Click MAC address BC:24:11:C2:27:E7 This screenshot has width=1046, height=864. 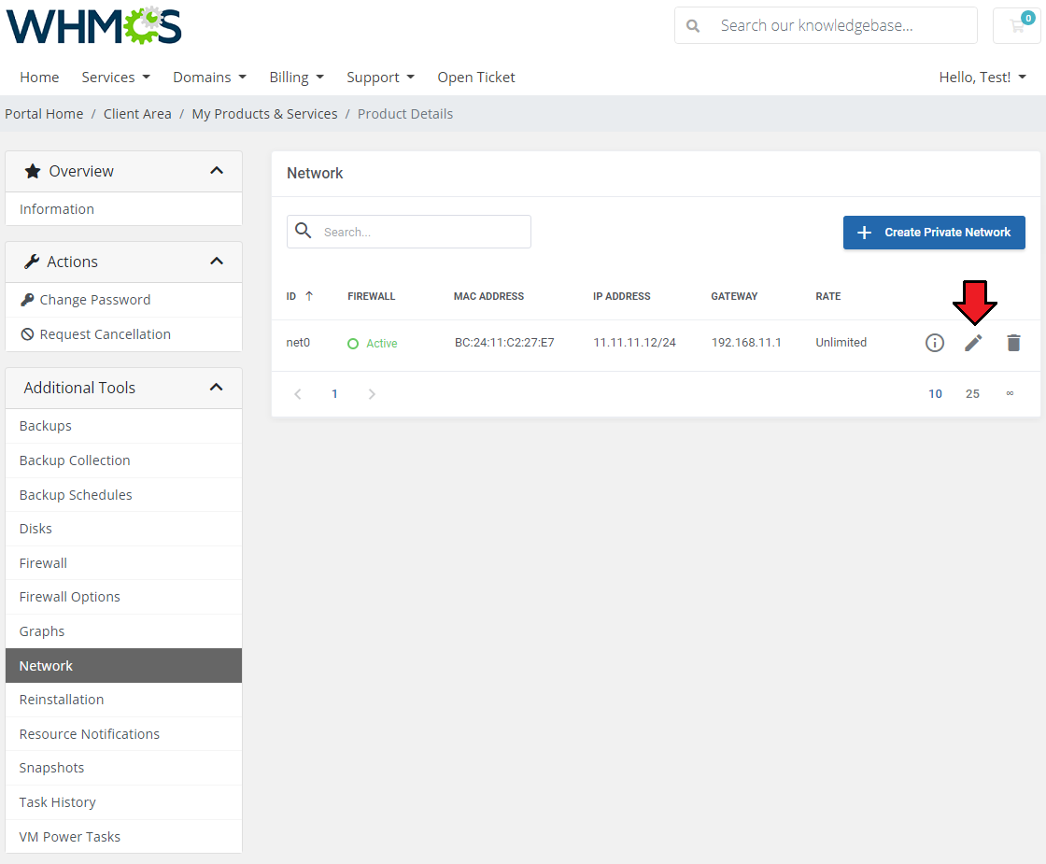click(504, 343)
